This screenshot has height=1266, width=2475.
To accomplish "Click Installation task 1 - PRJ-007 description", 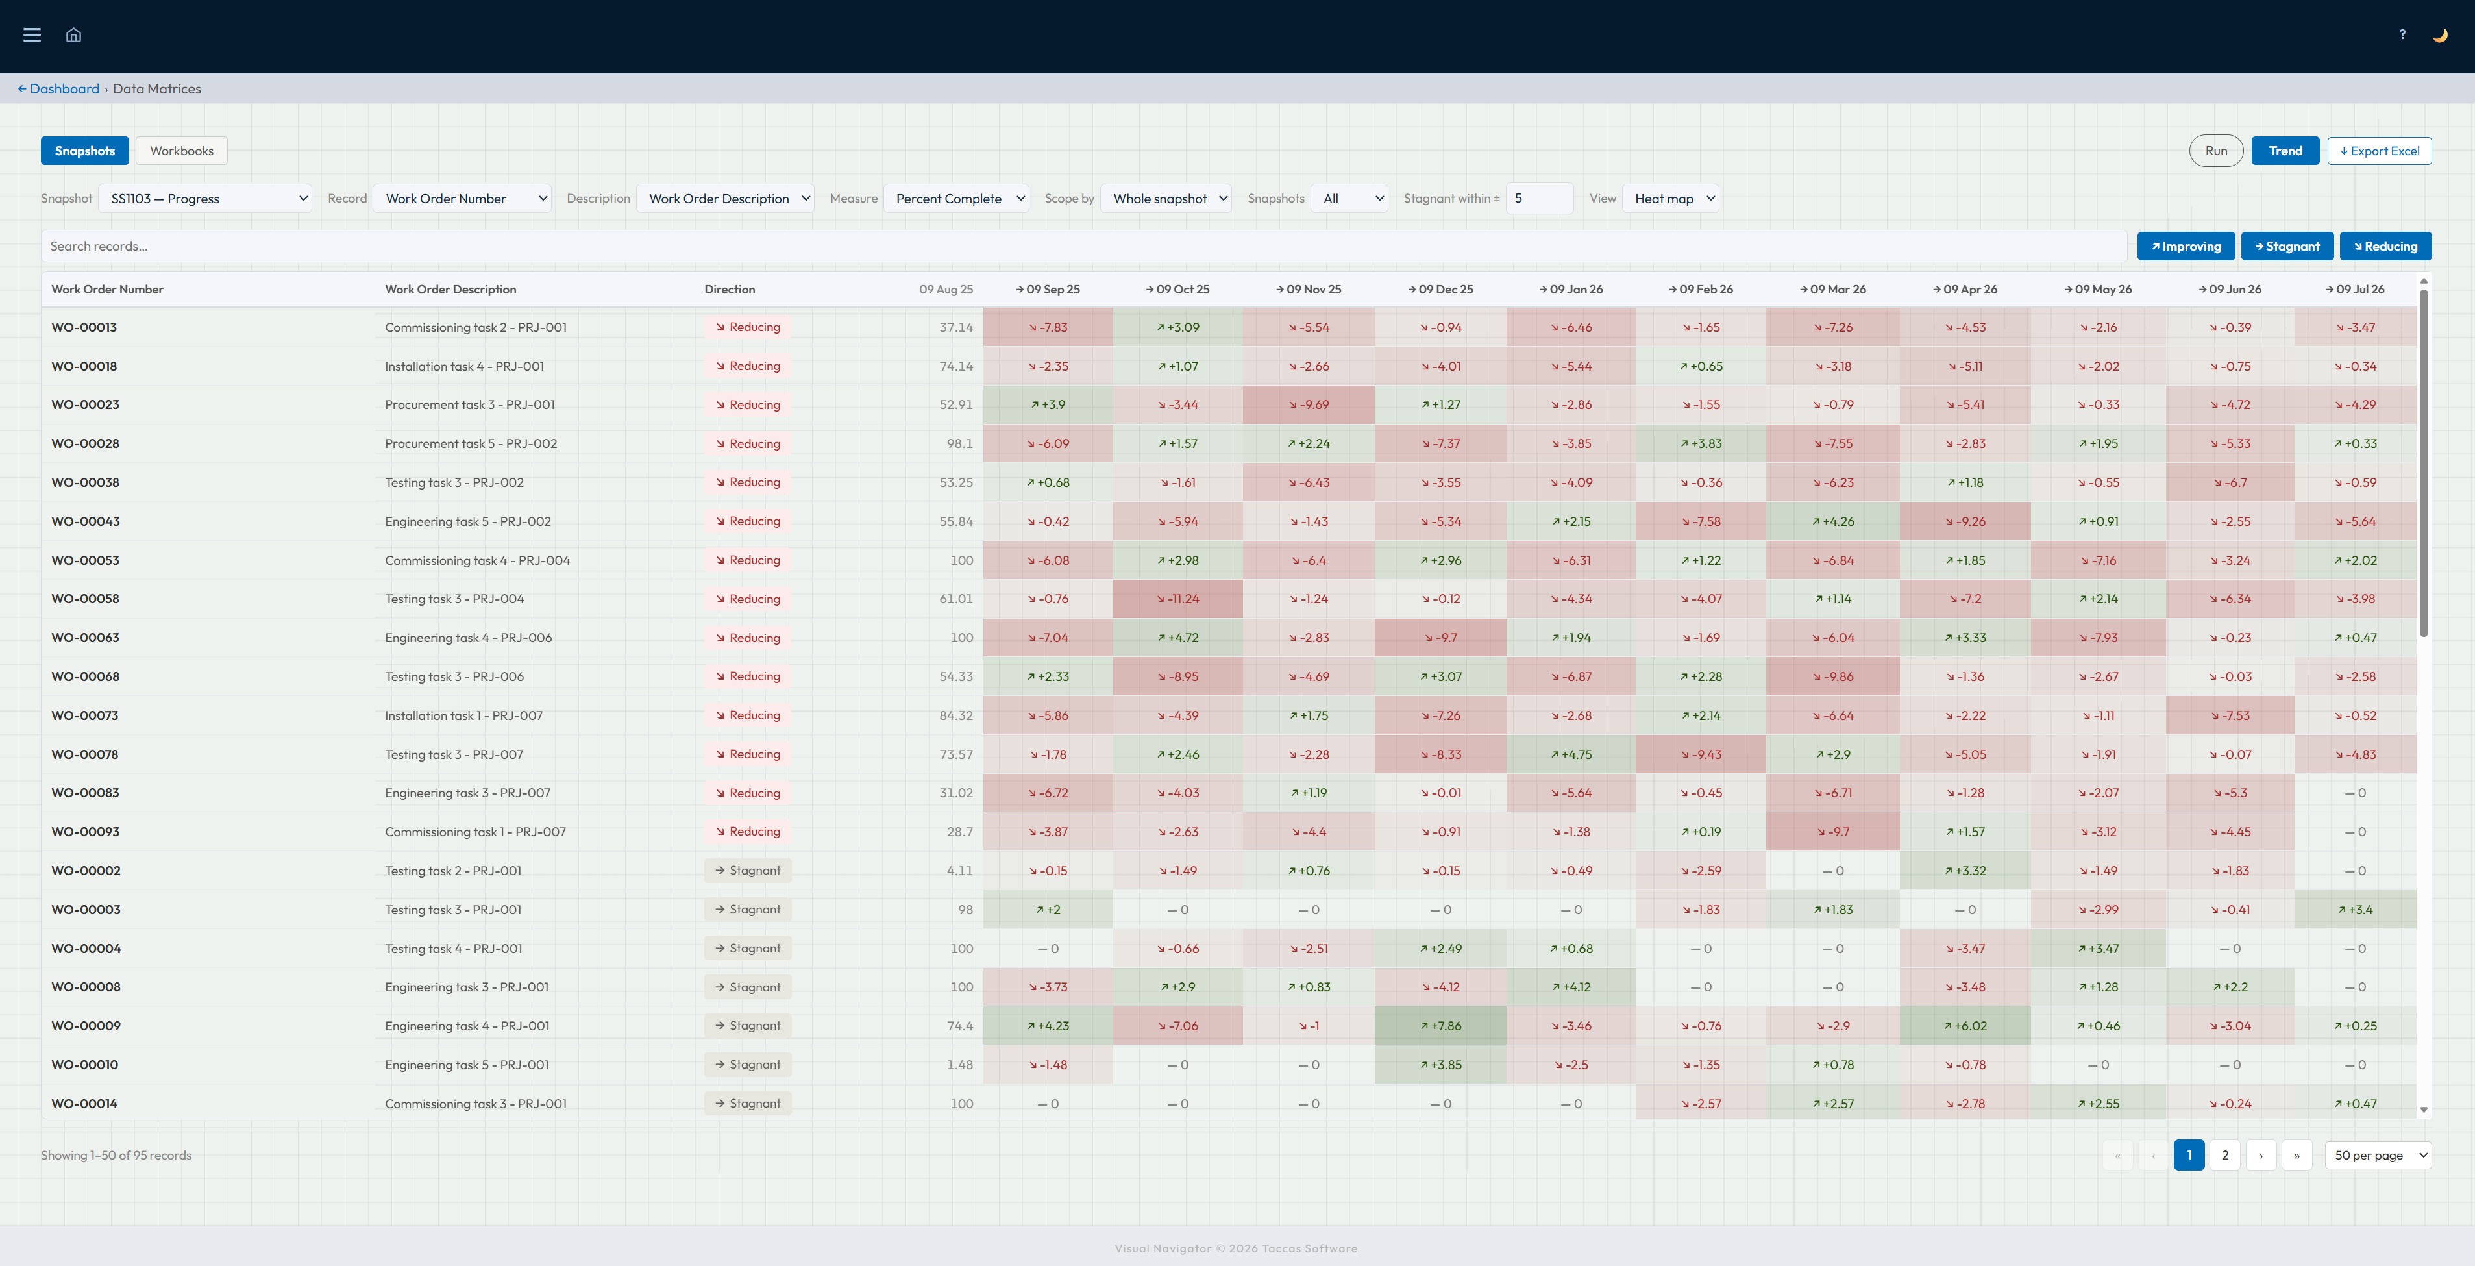I will pyautogui.click(x=464, y=715).
